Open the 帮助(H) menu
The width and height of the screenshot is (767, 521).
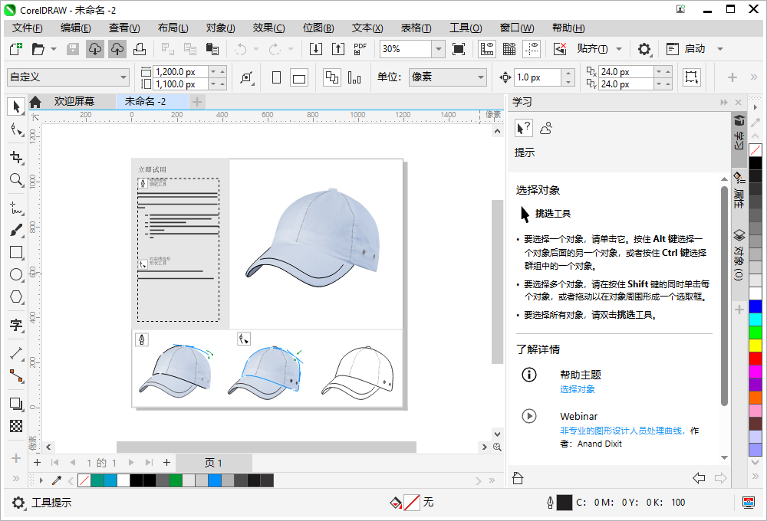click(x=568, y=28)
